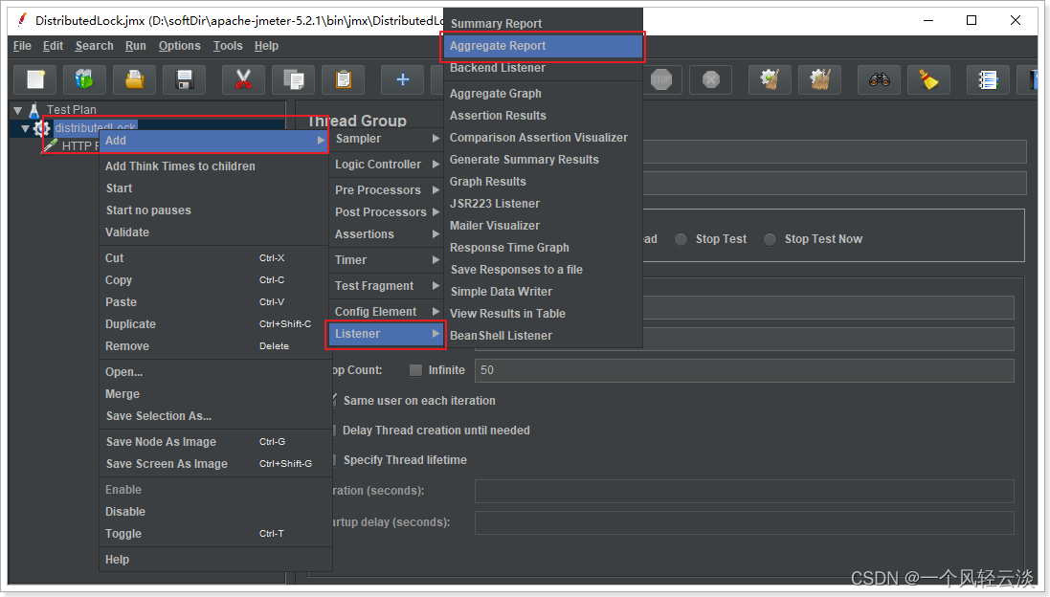Click the Stop test toolbar icon

tap(661, 79)
